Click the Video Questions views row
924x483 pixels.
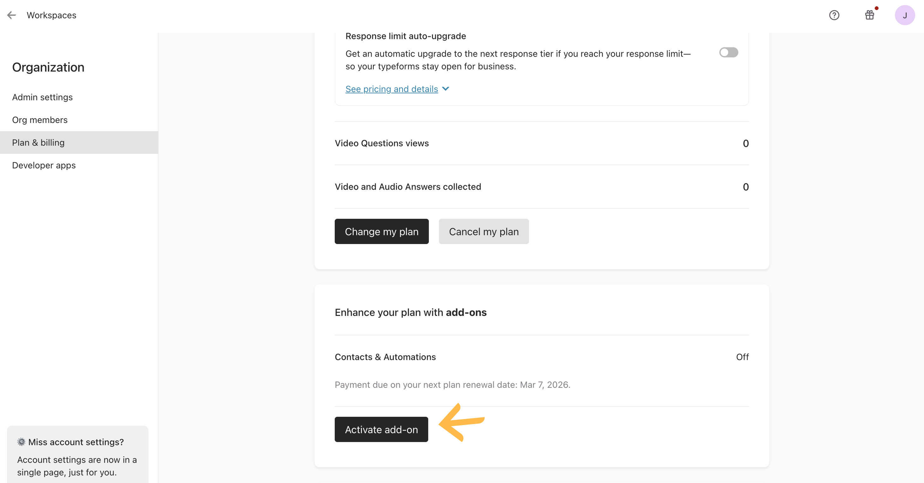click(382, 143)
